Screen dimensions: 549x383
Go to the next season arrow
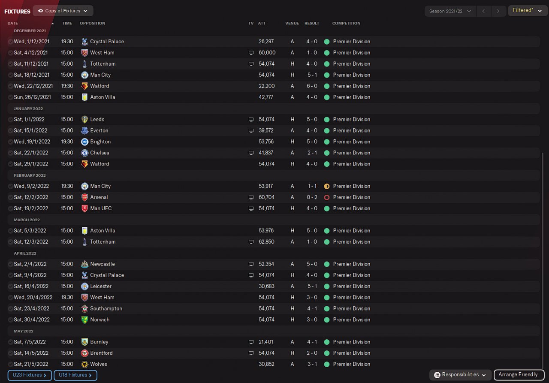point(498,11)
